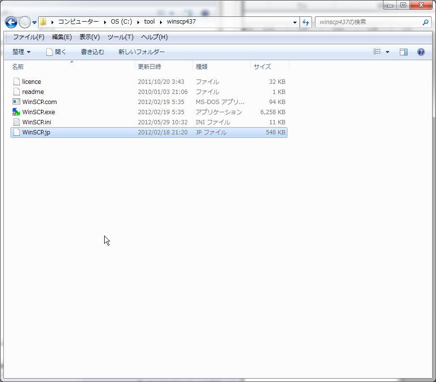Click the MS-DOS アプリ... type cell
This screenshot has width=436, height=382.
click(x=220, y=102)
